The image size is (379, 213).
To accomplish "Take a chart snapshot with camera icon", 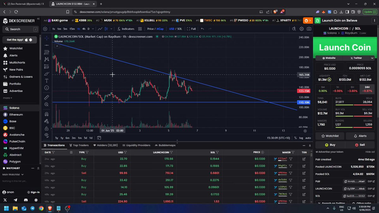I will click(309, 29).
